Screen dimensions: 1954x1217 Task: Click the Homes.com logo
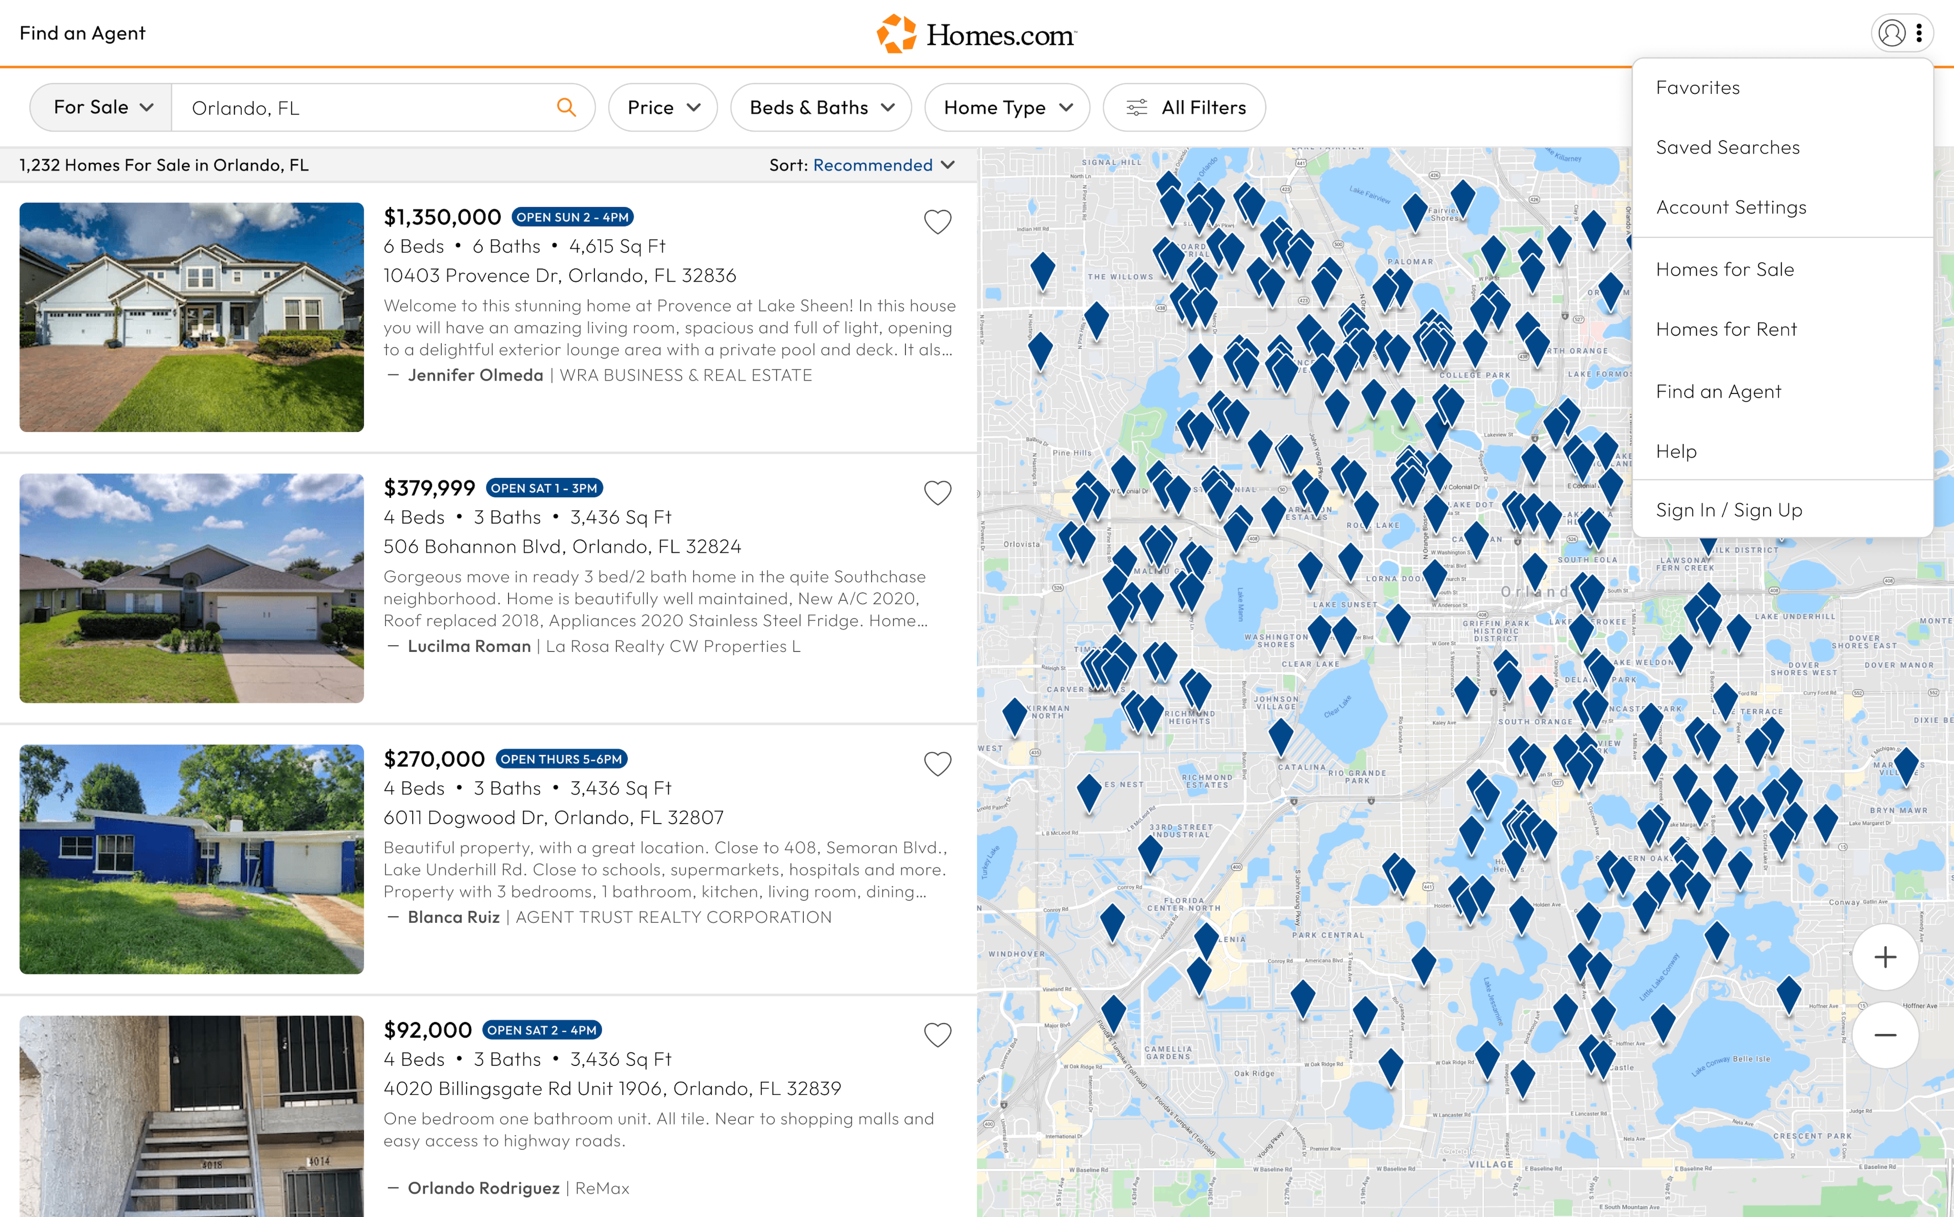(977, 34)
